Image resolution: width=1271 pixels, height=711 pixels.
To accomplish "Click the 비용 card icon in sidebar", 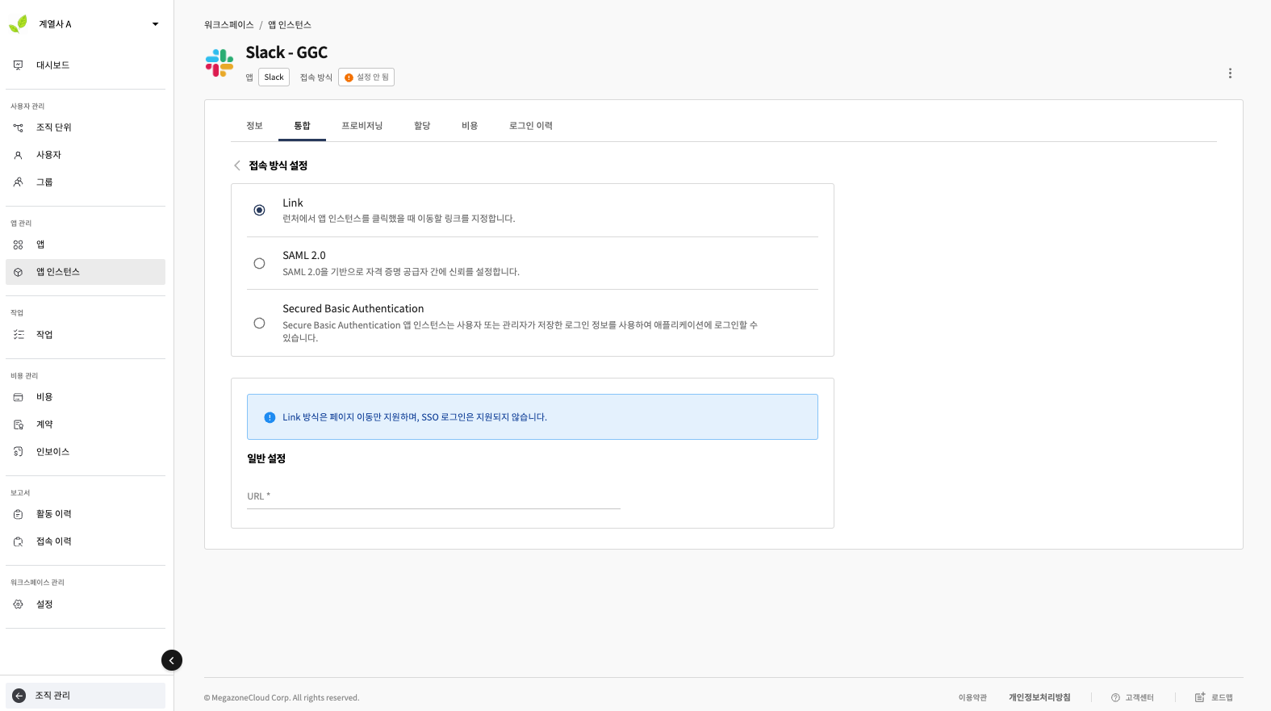I will [x=18, y=397].
